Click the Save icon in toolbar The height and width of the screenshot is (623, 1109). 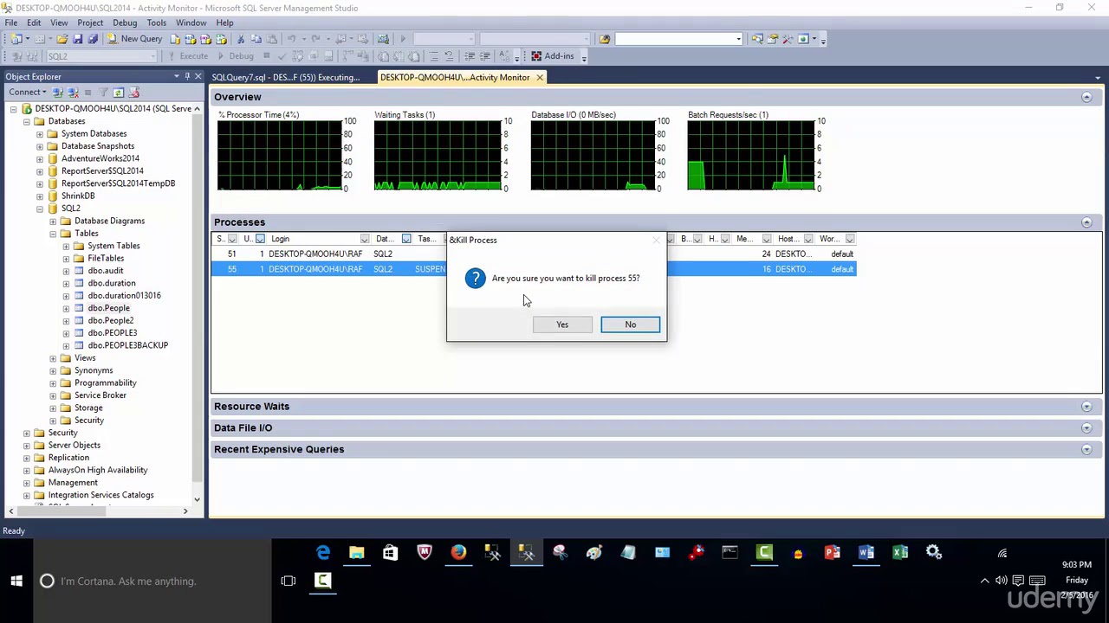coord(77,39)
